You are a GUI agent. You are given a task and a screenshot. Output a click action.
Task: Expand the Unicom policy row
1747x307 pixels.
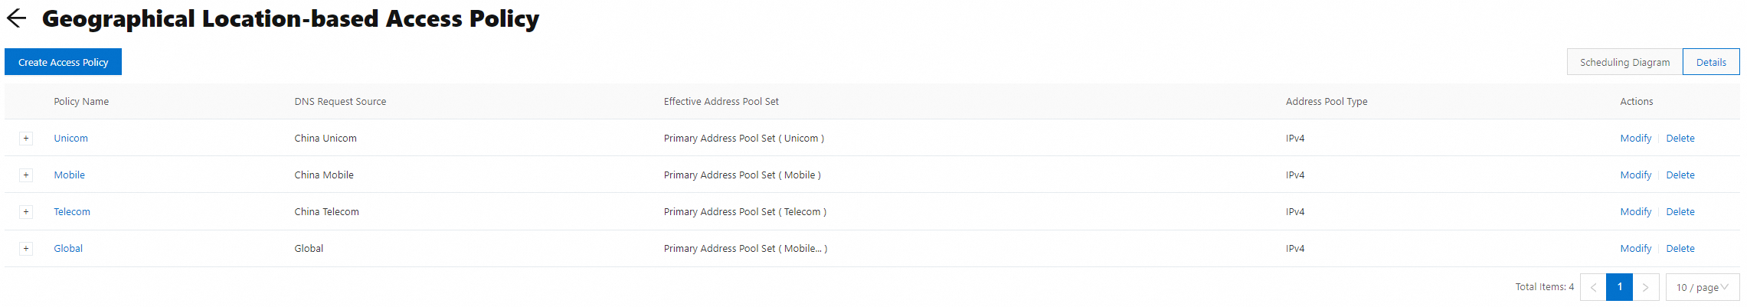[x=26, y=139]
